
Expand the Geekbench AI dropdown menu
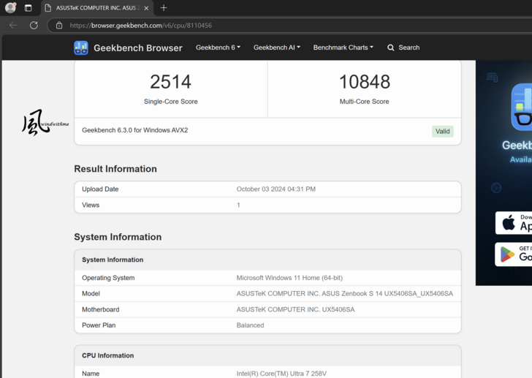coord(276,48)
